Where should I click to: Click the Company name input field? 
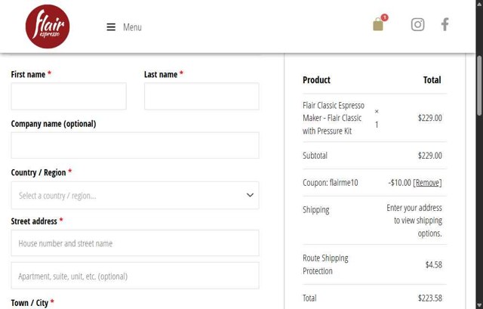coord(135,146)
